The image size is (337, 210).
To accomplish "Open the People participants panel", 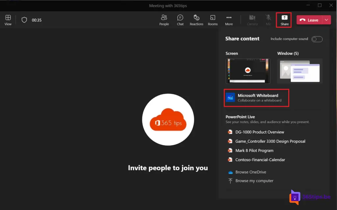I will [164, 20].
